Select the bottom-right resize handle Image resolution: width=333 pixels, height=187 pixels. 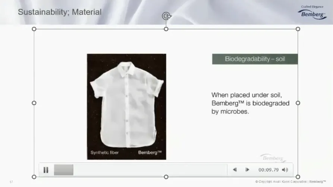coord(298,177)
